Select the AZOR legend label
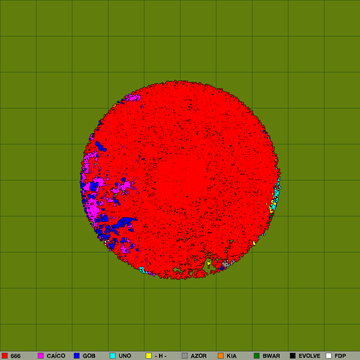The image size is (360, 360). click(x=199, y=356)
